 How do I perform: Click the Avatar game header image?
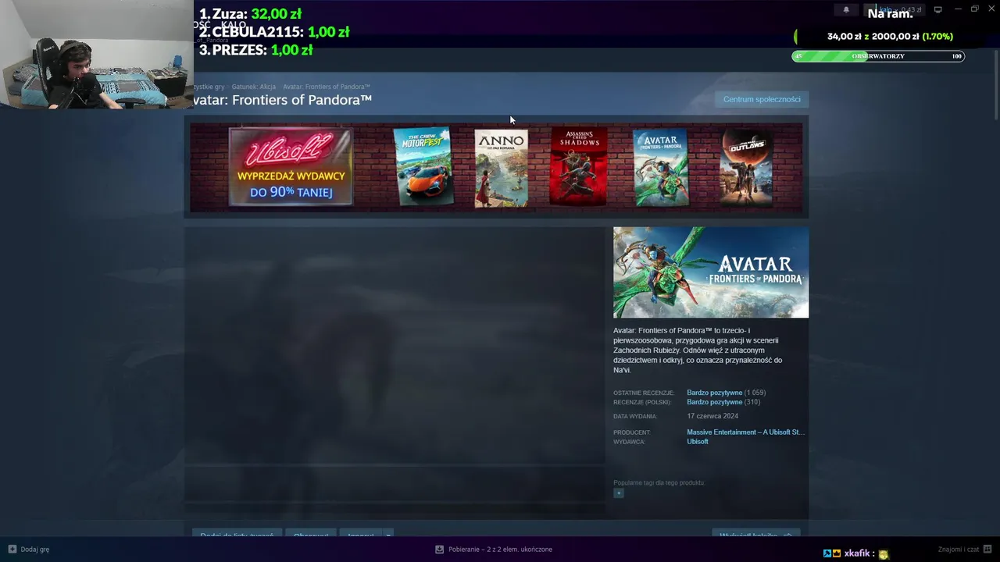(711, 272)
